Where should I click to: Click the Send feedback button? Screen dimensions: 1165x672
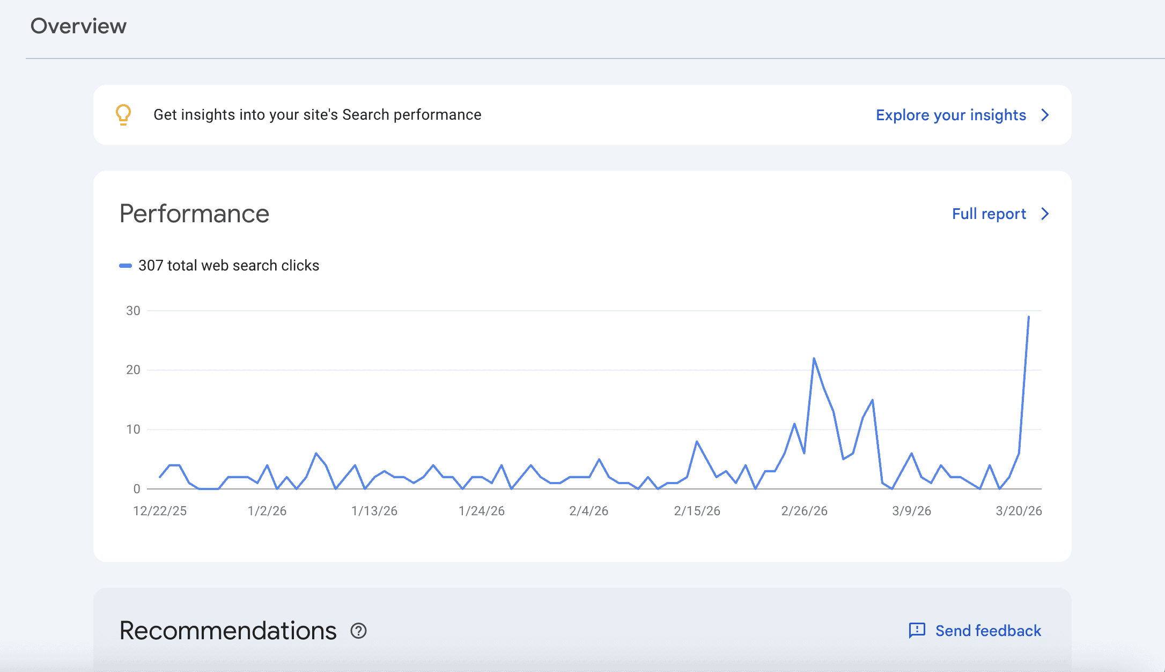(x=987, y=631)
